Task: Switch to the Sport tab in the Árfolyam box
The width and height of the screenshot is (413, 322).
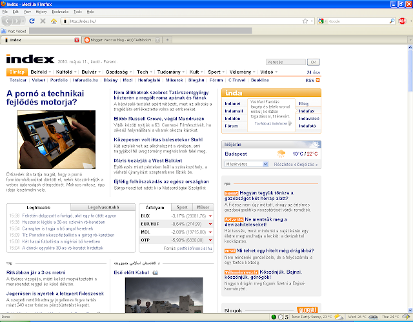Action: pyautogui.click(x=182, y=207)
